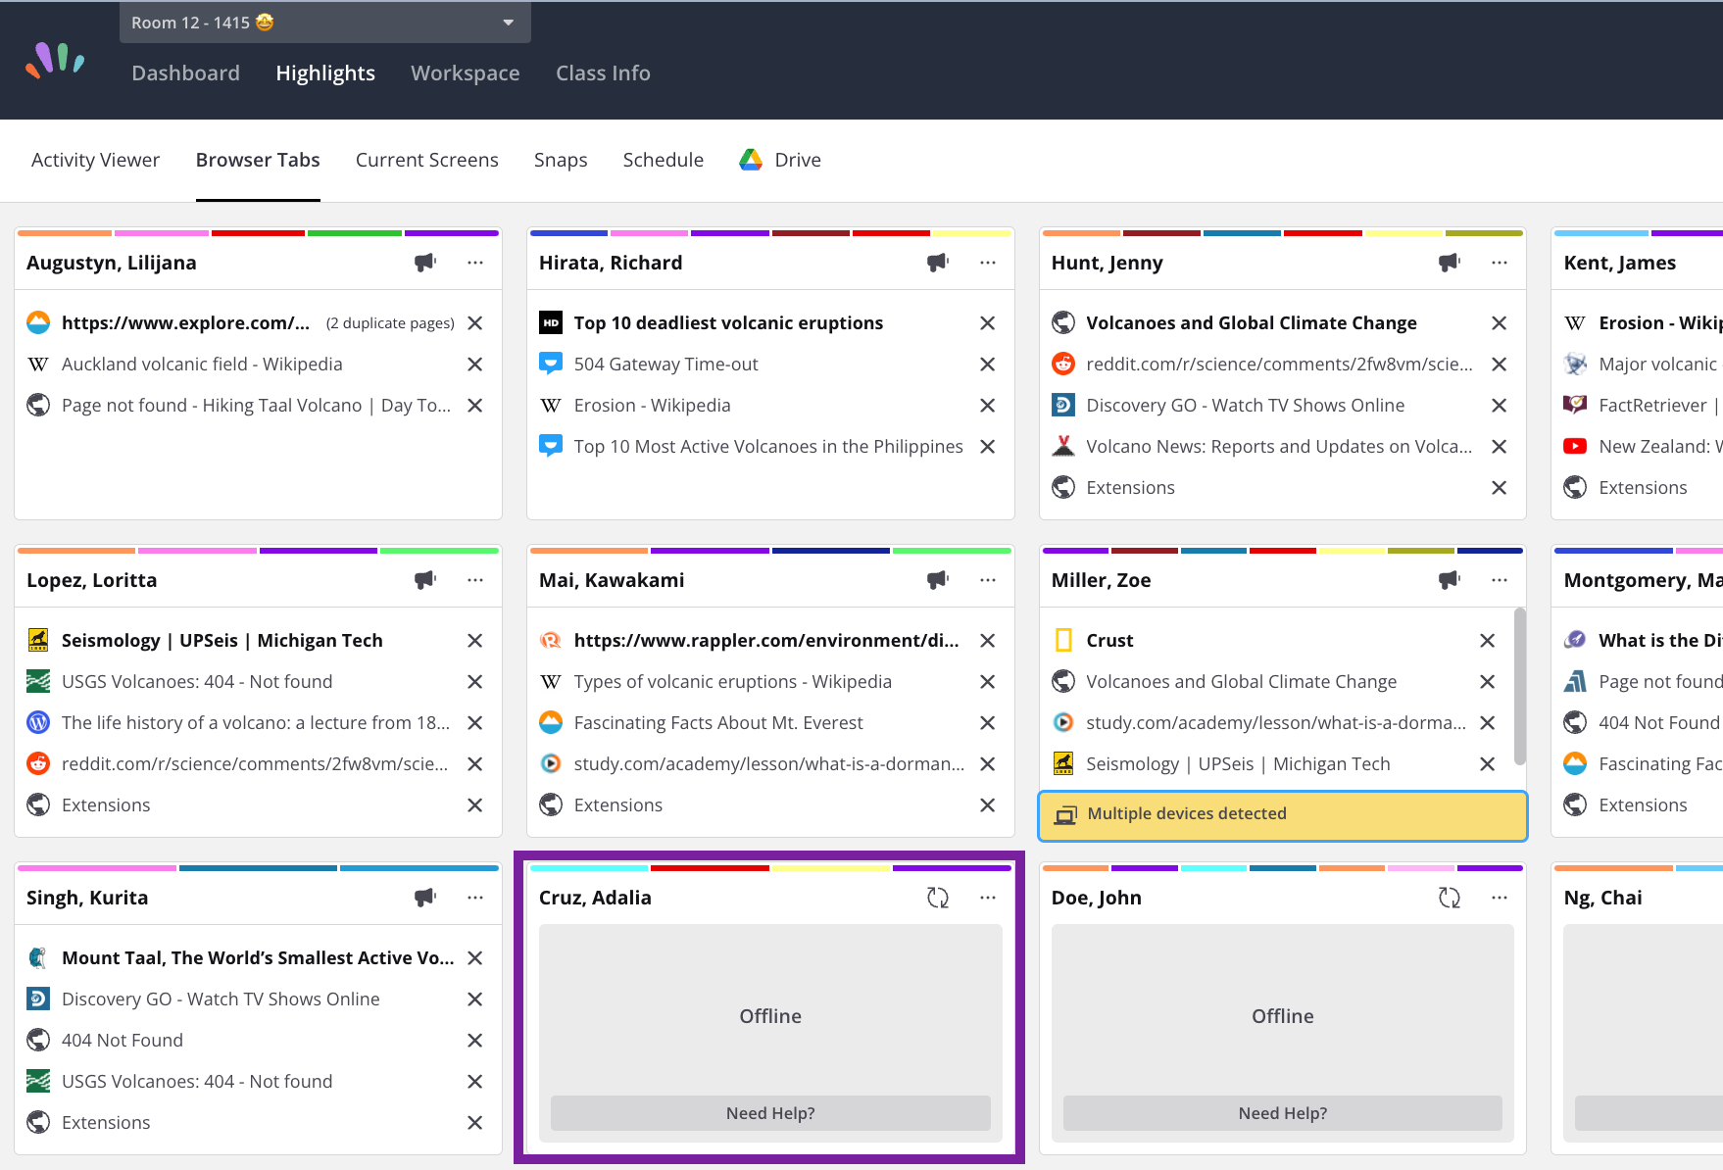This screenshot has height=1170, width=1723.
Task: Click the Kent, James student name
Action: point(1620,263)
